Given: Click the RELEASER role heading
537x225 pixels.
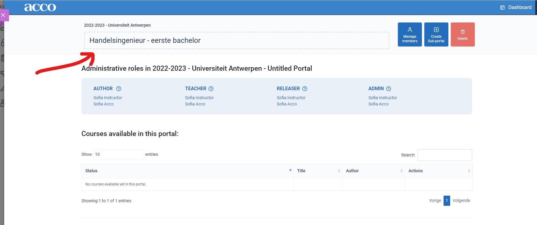Looking at the screenshot, I should click(288, 89).
